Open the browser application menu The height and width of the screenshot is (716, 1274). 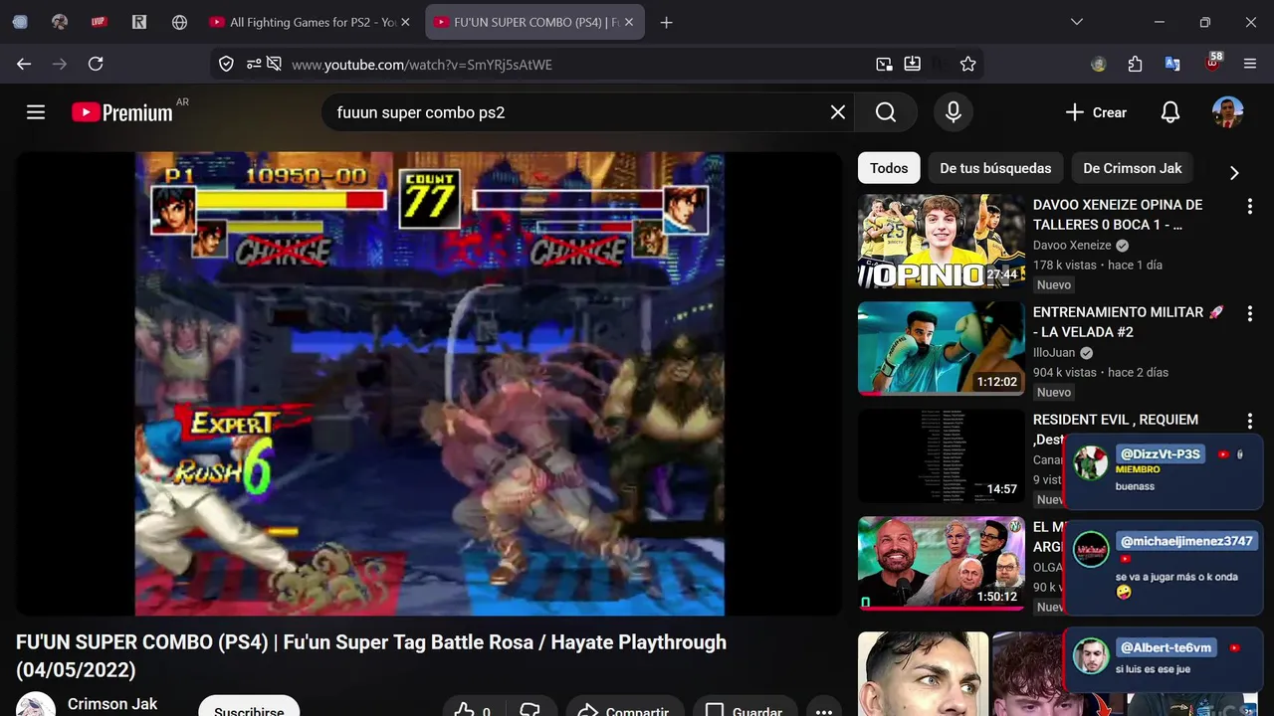[x=1250, y=64]
